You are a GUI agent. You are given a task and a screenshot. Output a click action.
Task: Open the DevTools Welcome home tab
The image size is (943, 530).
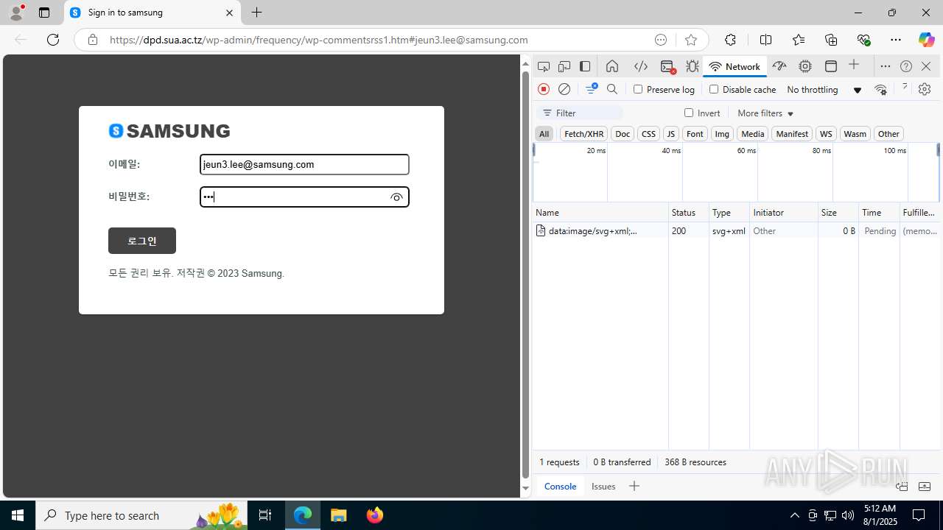[612, 66]
